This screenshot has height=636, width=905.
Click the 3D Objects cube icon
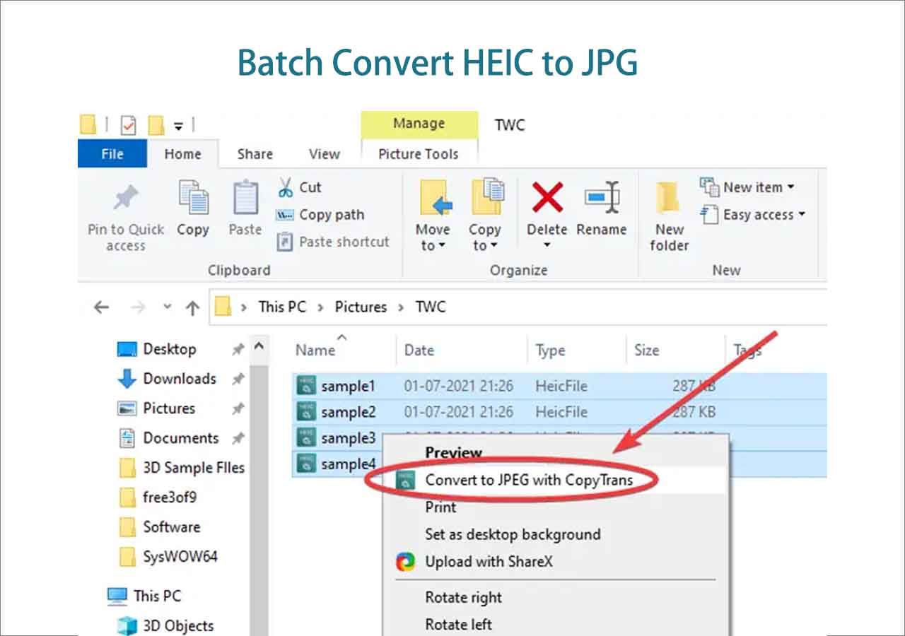pyautogui.click(x=127, y=625)
